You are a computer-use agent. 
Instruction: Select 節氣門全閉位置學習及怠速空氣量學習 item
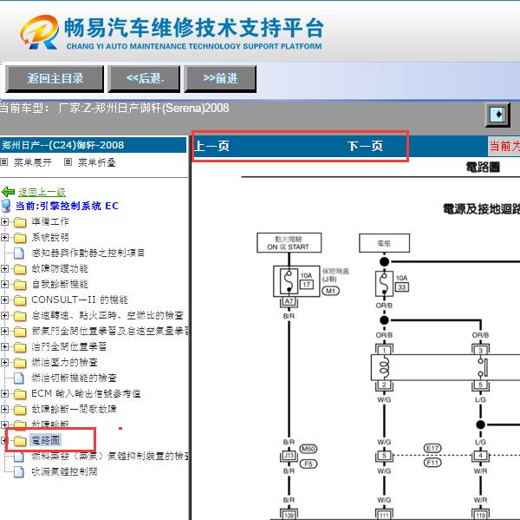click(110, 331)
